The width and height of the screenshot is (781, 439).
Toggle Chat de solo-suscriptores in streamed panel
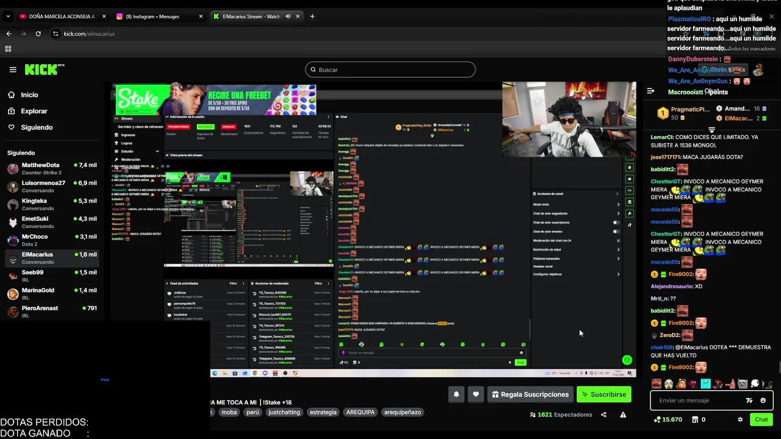pyautogui.click(x=616, y=223)
